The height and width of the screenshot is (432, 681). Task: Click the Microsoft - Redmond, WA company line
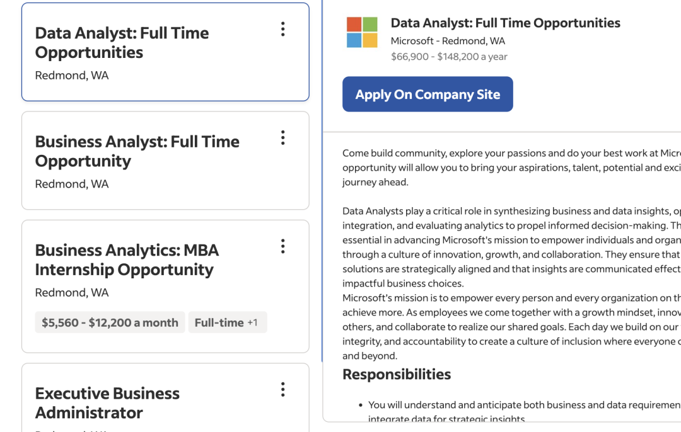coord(448,41)
